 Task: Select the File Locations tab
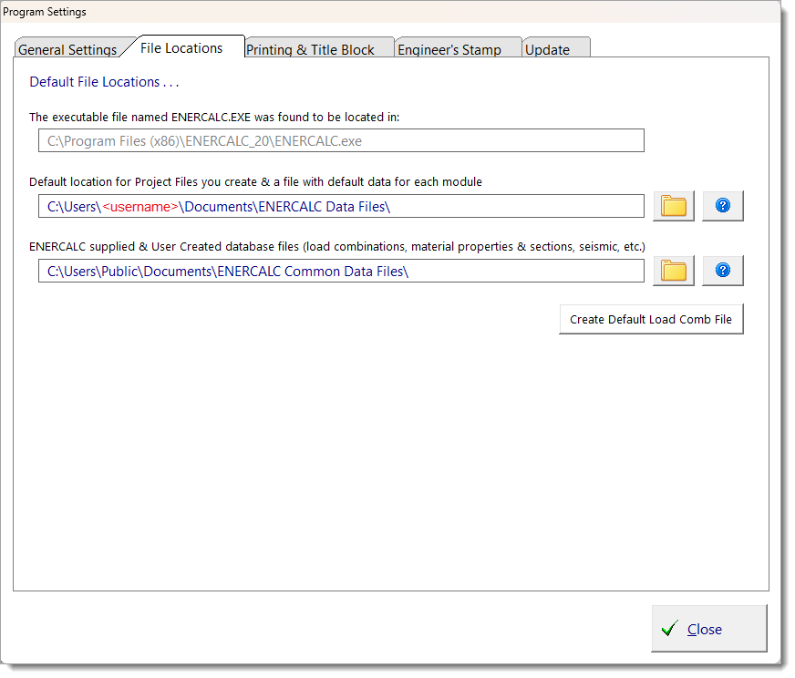coord(181,47)
